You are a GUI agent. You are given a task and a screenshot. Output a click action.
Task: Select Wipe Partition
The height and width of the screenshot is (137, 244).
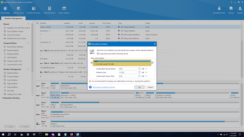coord(11,87)
